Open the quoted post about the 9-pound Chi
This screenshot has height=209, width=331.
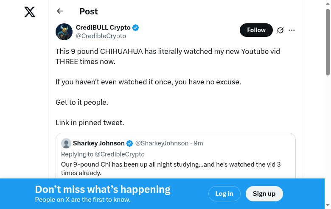171,168
